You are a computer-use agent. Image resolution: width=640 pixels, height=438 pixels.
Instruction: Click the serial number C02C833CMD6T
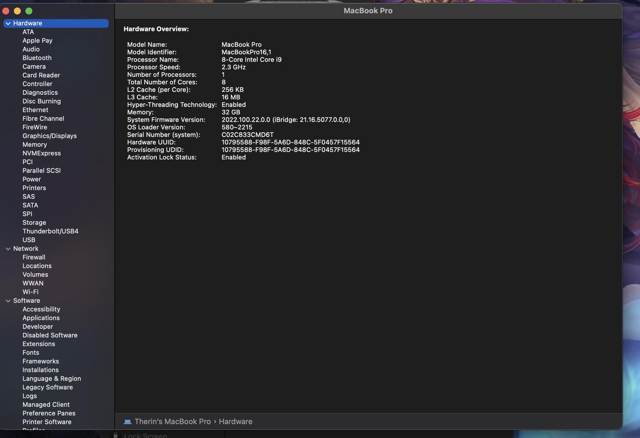pyautogui.click(x=247, y=135)
